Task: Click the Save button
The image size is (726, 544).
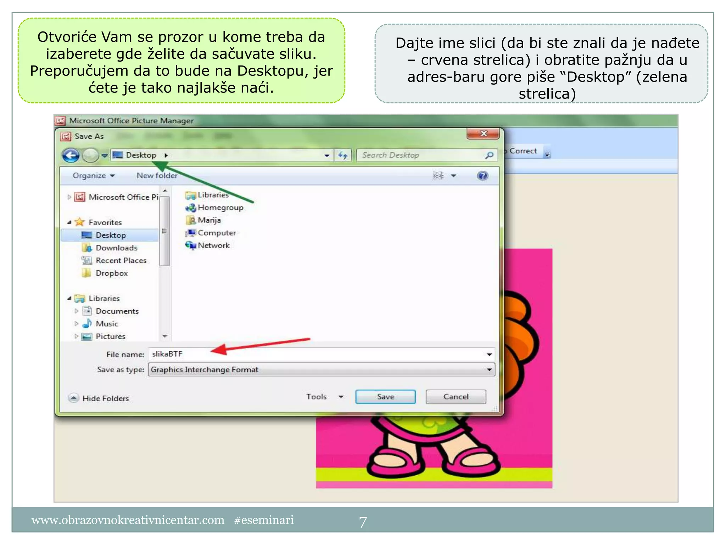Action: click(x=385, y=397)
